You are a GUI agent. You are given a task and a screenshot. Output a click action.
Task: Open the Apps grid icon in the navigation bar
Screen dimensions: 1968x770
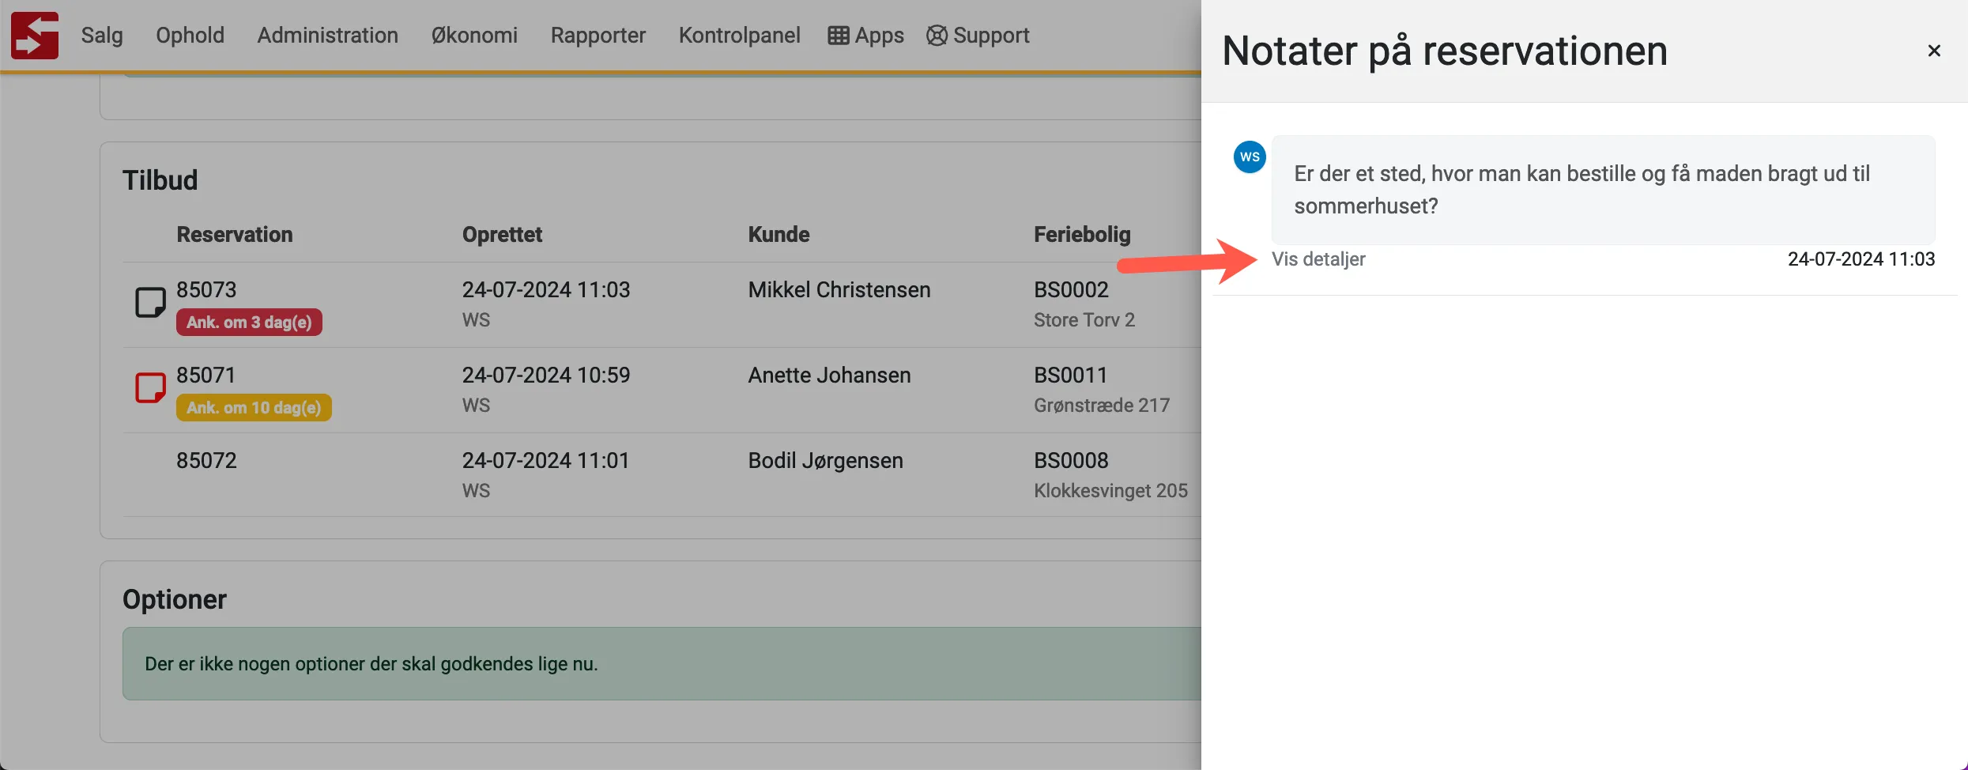click(838, 35)
